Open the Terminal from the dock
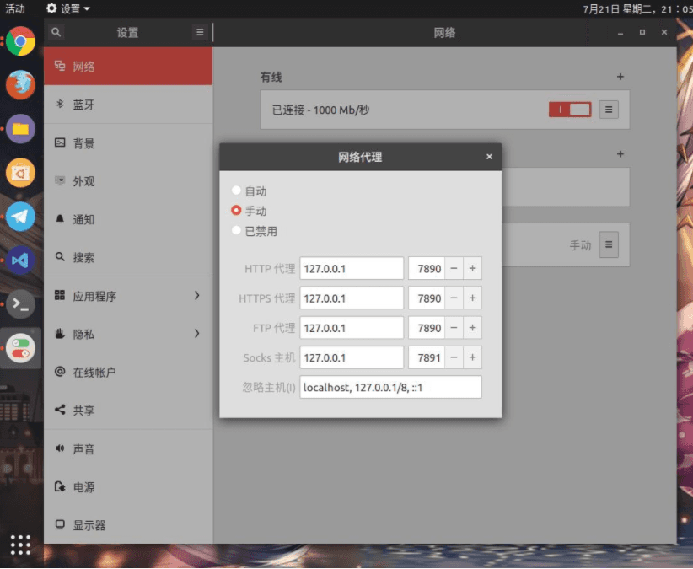 (21, 304)
